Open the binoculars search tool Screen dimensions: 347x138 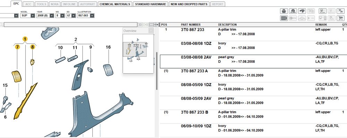302,11
